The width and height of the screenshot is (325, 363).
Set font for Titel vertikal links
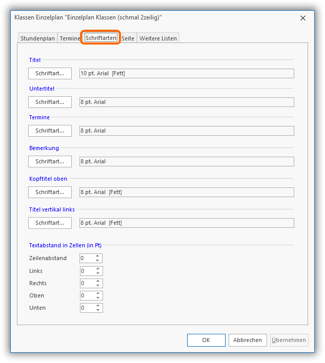point(50,223)
